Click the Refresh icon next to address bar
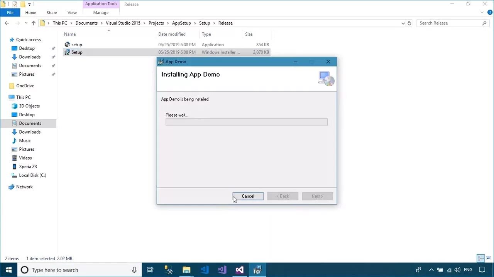Screen dimensions: 494x277 pyautogui.click(x=409, y=23)
